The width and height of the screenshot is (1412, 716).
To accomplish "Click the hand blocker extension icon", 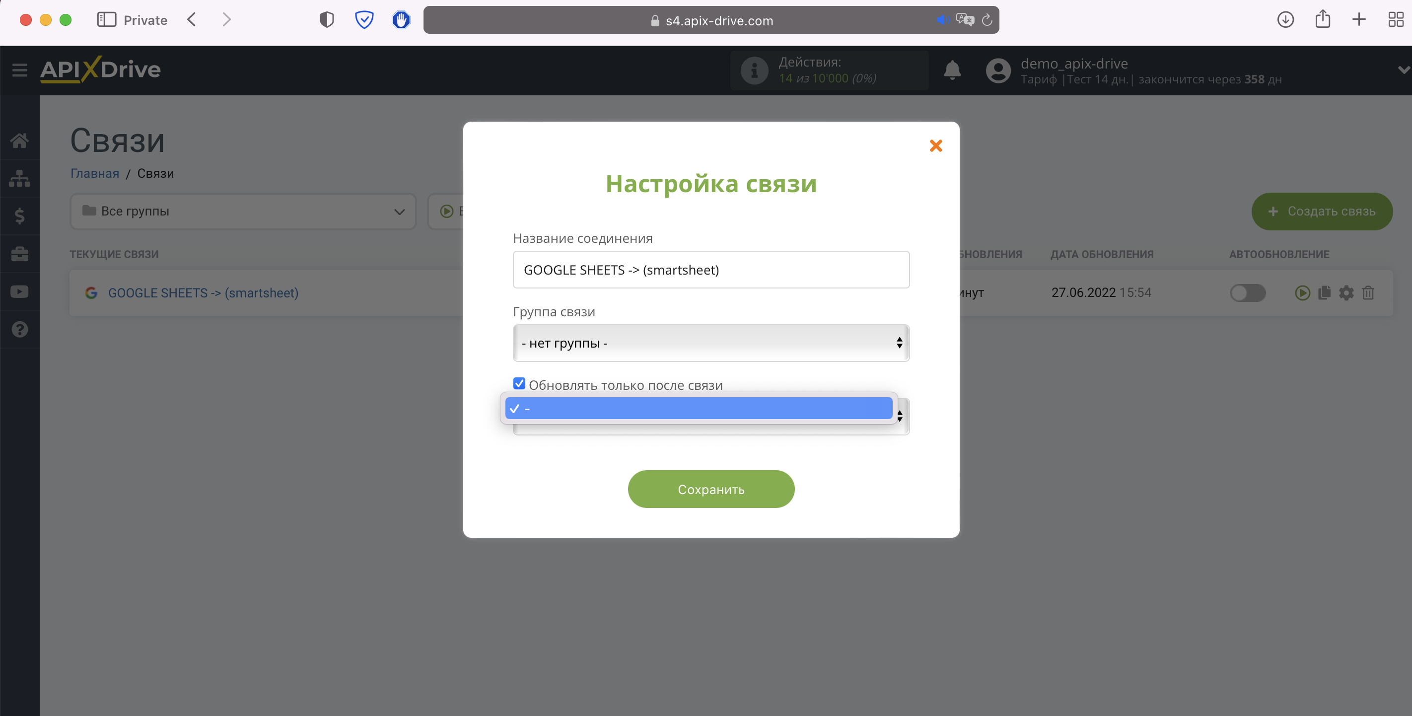I will [x=401, y=20].
